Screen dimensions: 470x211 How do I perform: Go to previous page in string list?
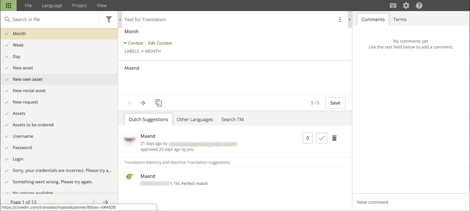(95, 202)
